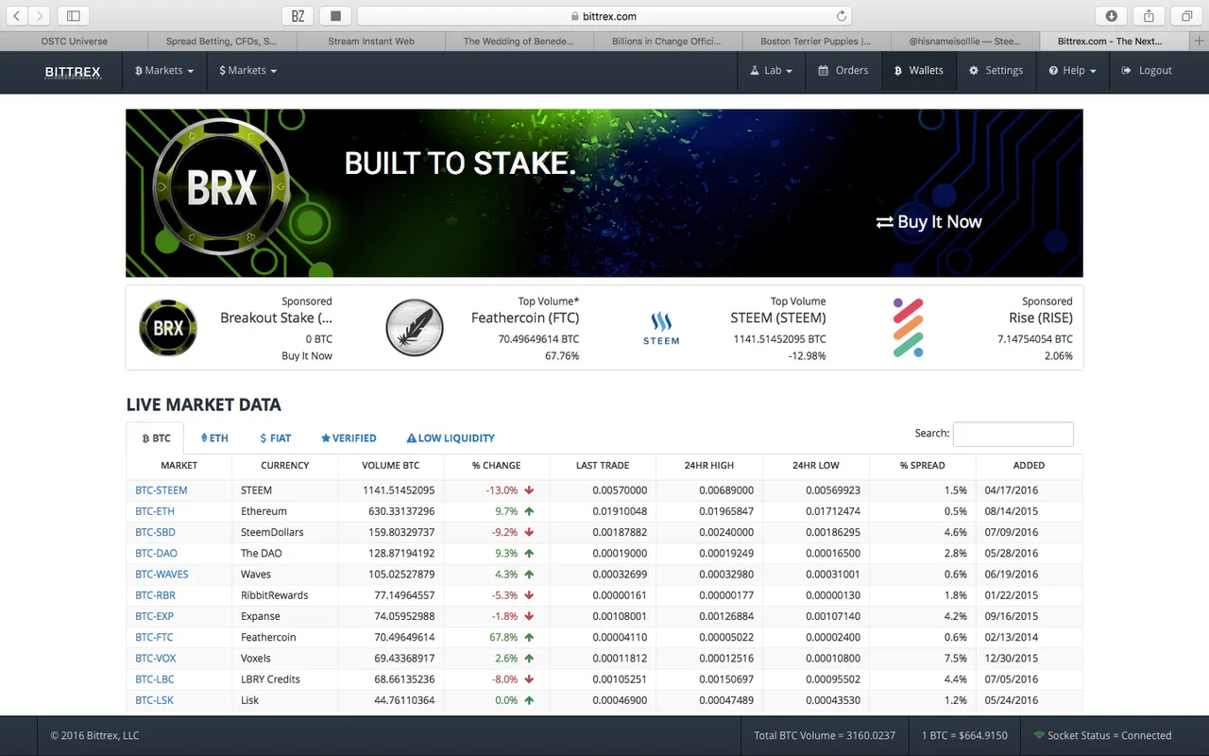
Task: Open the Dollar Markets dropdown
Action: [x=247, y=71]
